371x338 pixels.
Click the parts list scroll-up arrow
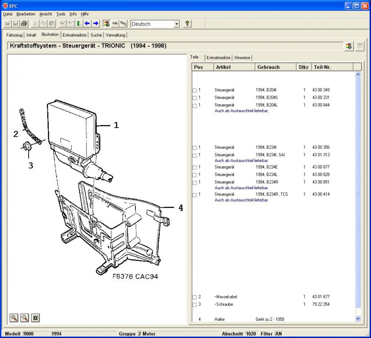point(358,75)
